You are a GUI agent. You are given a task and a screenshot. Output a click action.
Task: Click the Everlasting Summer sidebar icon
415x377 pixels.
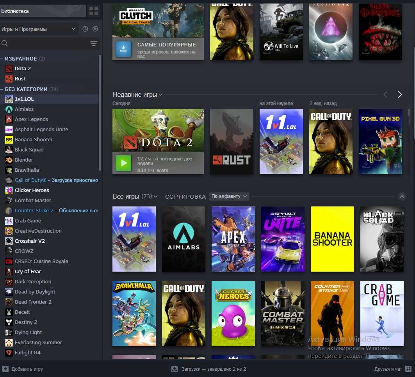[9, 343]
